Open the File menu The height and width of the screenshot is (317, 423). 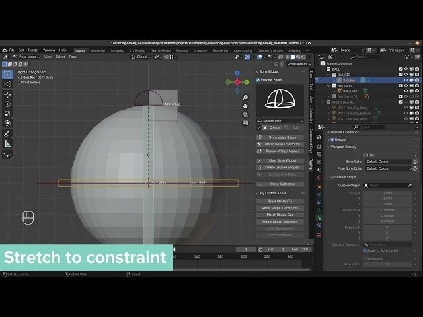pos(12,50)
